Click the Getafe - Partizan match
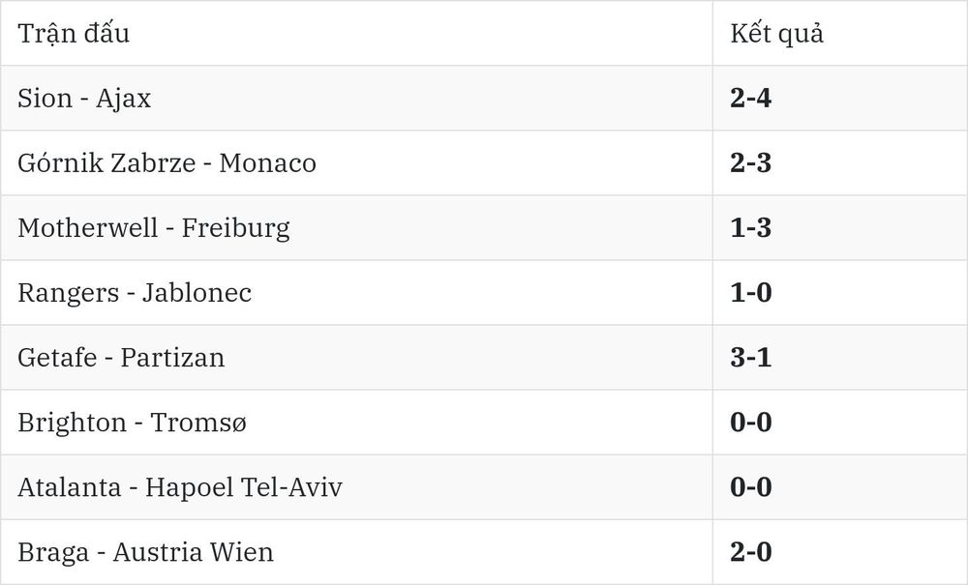 click(x=357, y=358)
